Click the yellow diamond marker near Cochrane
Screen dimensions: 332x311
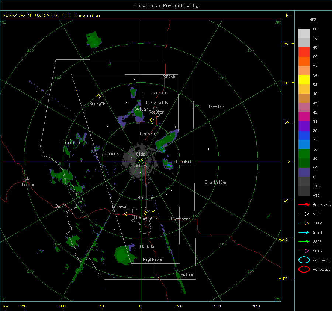tap(126, 213)
